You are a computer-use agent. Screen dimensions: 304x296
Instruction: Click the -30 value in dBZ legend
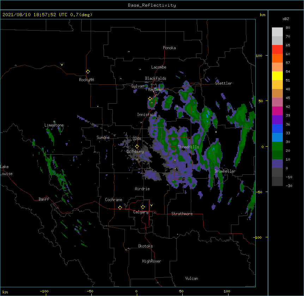pyautogui.click(x=289, y=186)
